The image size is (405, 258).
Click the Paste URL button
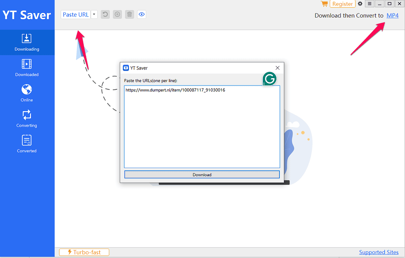76,14
